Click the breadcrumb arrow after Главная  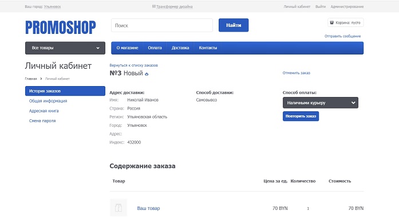[x=41, y=79]
